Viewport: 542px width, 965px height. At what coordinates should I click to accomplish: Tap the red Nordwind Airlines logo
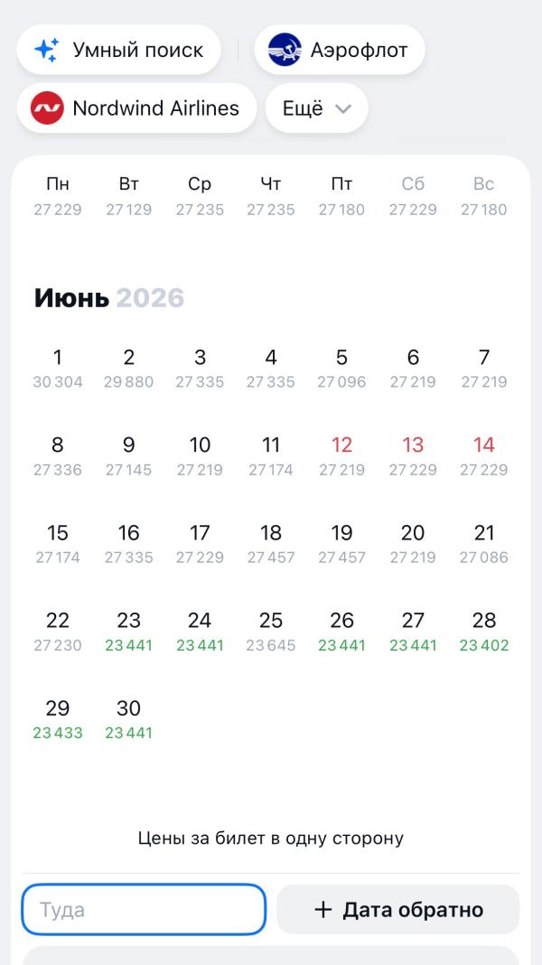coord(47,108)
